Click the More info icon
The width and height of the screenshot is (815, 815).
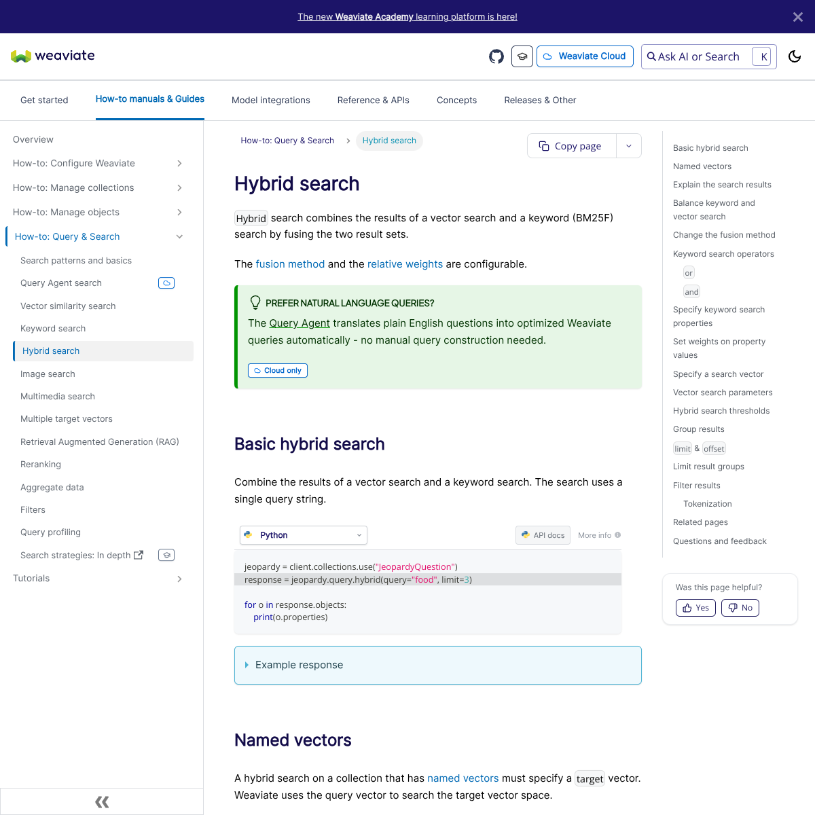pyautogui.click(x=618, y=535)
